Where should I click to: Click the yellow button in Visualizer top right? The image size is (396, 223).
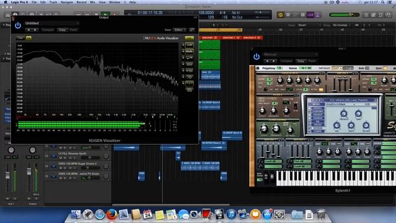(189, 38)
